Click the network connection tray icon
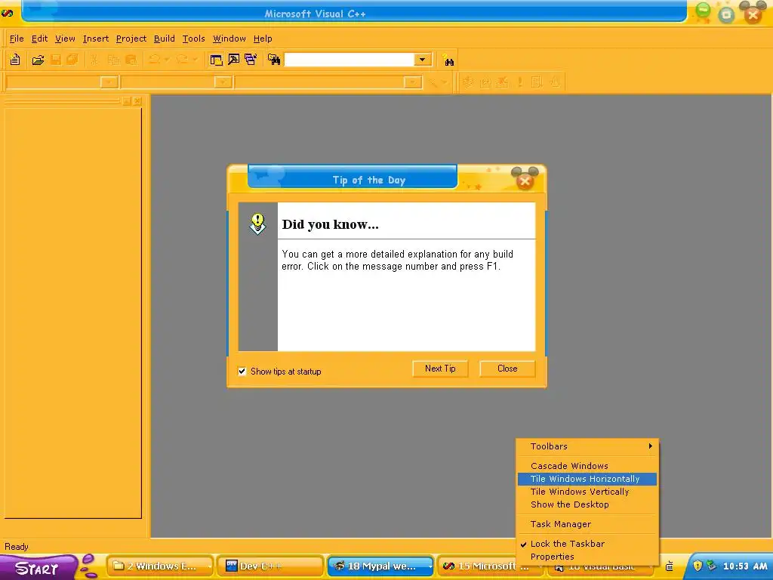Screen dimensions: 773x580 click(711, 566)
